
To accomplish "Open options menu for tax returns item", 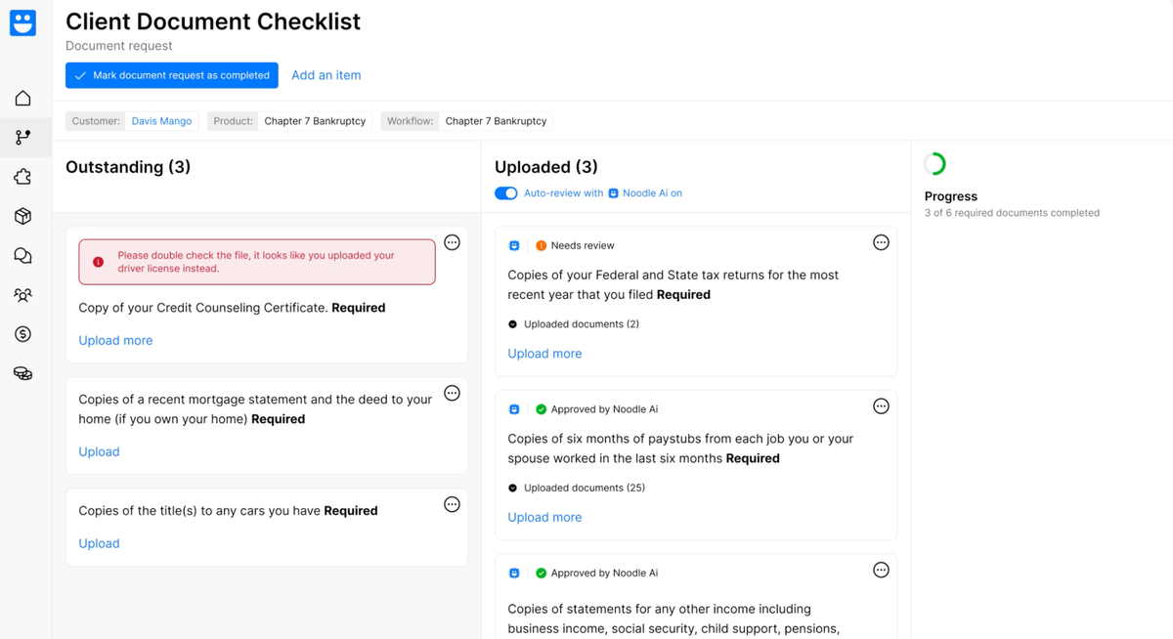I will point(881,242).
